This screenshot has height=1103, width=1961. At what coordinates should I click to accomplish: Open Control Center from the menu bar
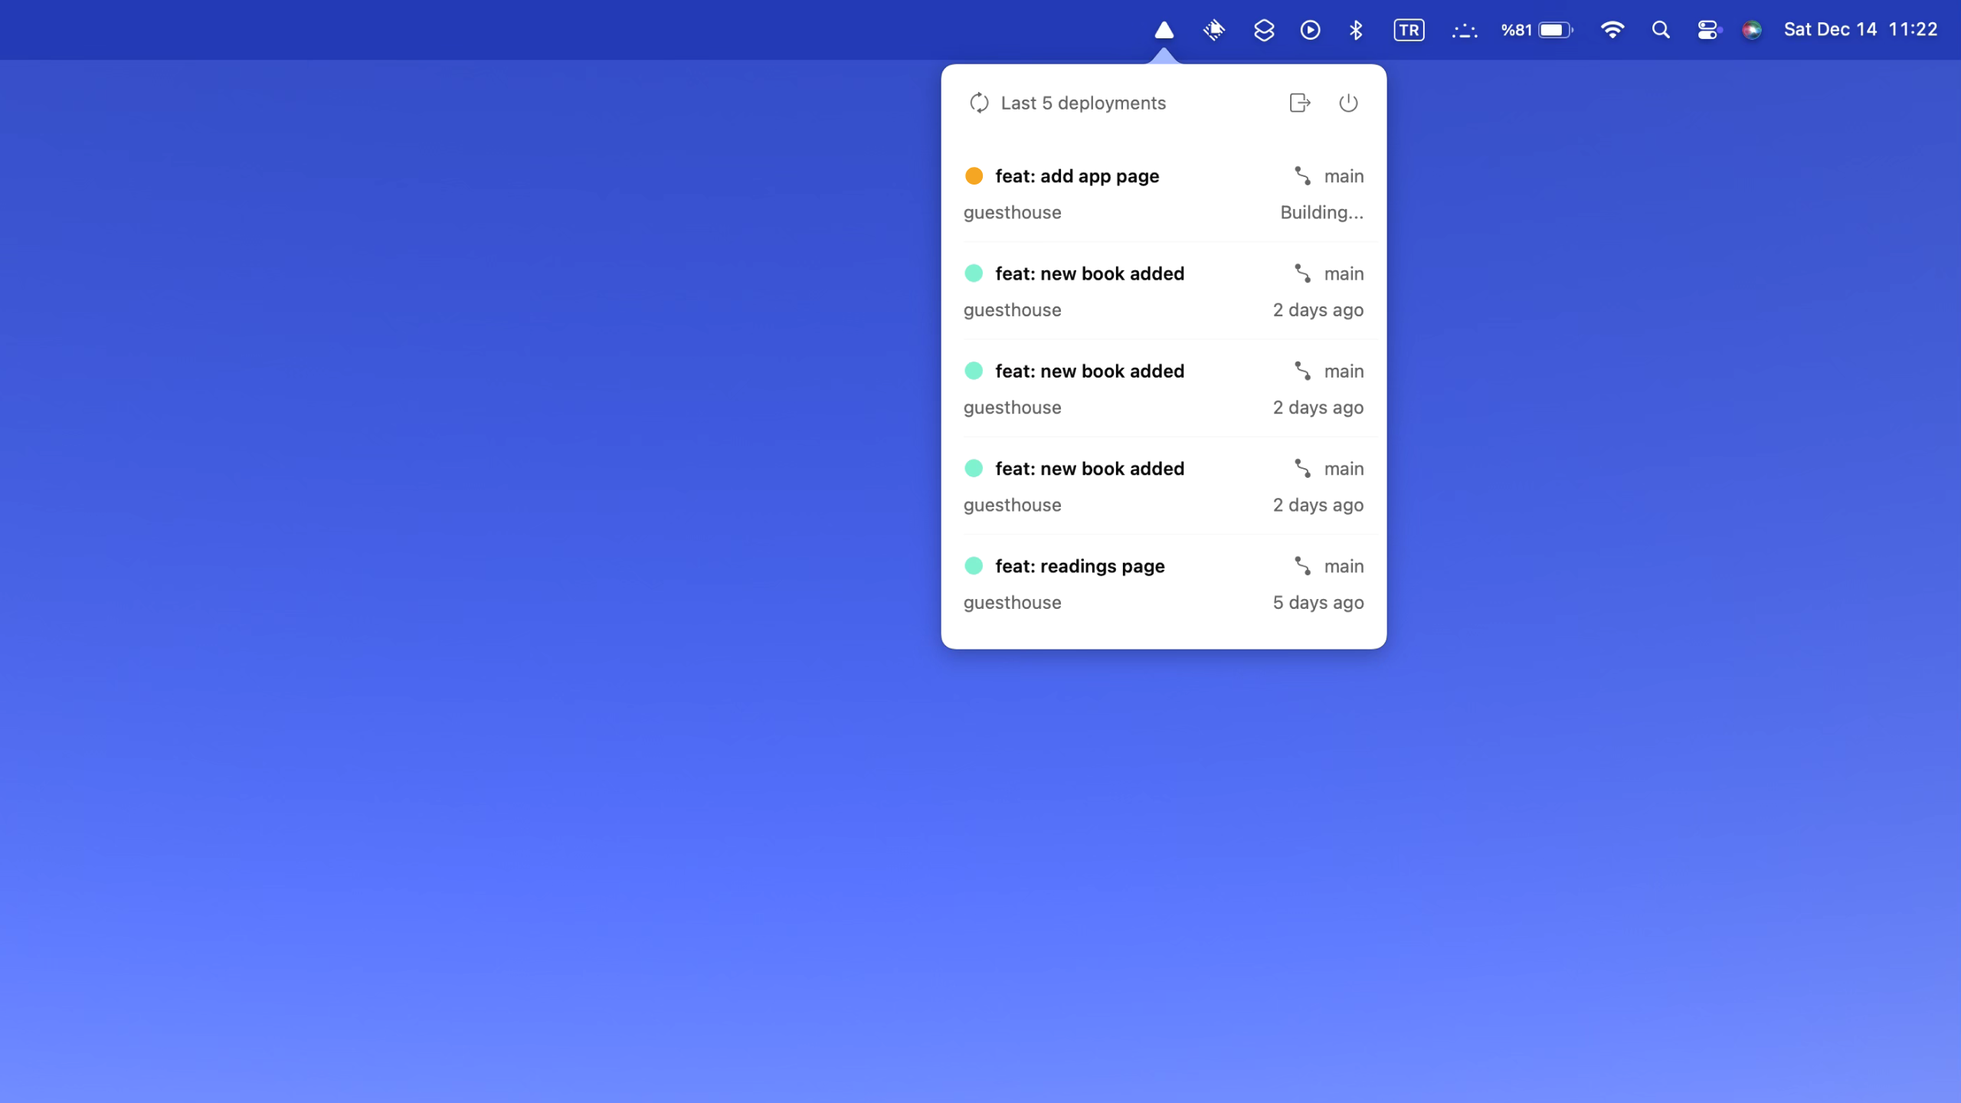[1707, 30]
